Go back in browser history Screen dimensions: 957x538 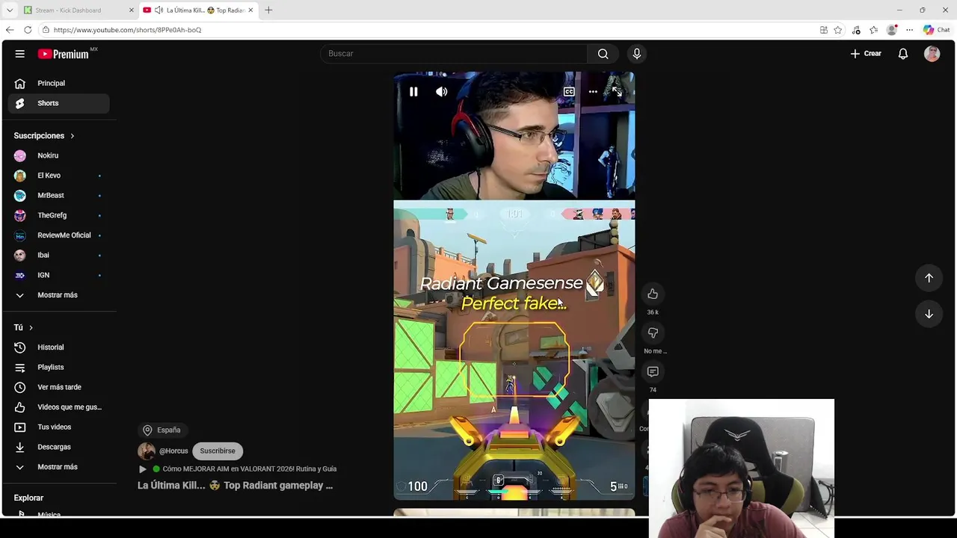click(10, 30)
